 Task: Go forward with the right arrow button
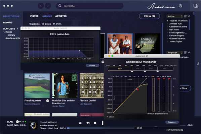coord(48,6)
